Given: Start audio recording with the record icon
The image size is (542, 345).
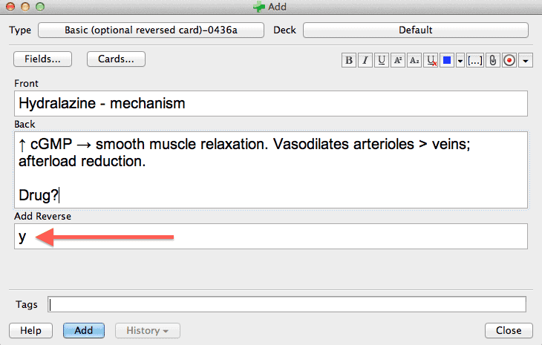Looking at the screenshot, I should point(509,60).
